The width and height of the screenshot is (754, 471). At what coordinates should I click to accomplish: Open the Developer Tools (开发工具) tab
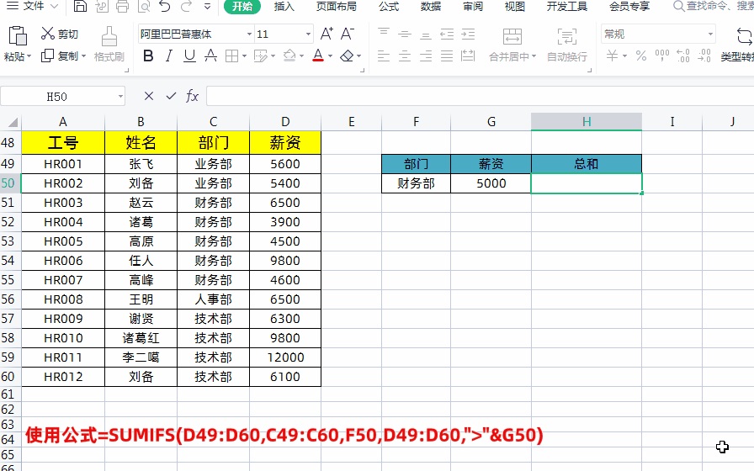click(x=567, y=6)
